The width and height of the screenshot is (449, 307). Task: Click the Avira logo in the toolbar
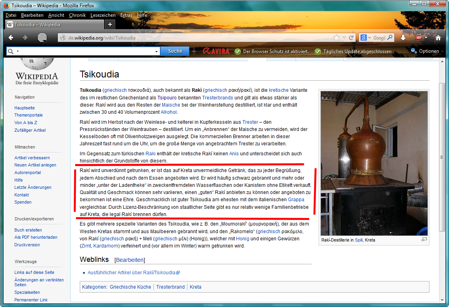[x=216, y=51]
